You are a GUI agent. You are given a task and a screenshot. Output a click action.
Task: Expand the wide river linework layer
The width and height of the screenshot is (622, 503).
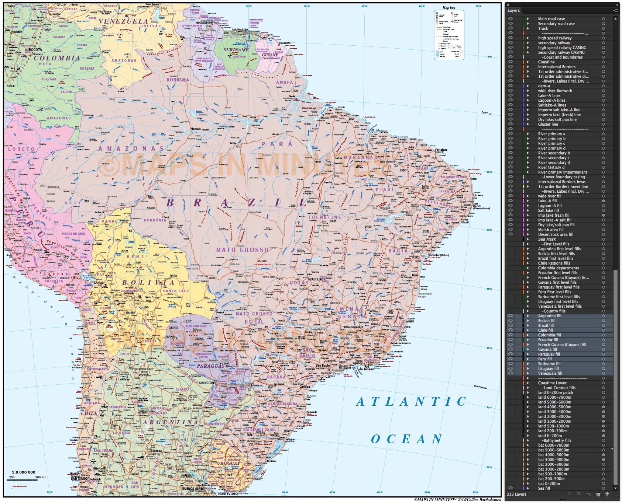pyautogui.click(x=528, y=91)
